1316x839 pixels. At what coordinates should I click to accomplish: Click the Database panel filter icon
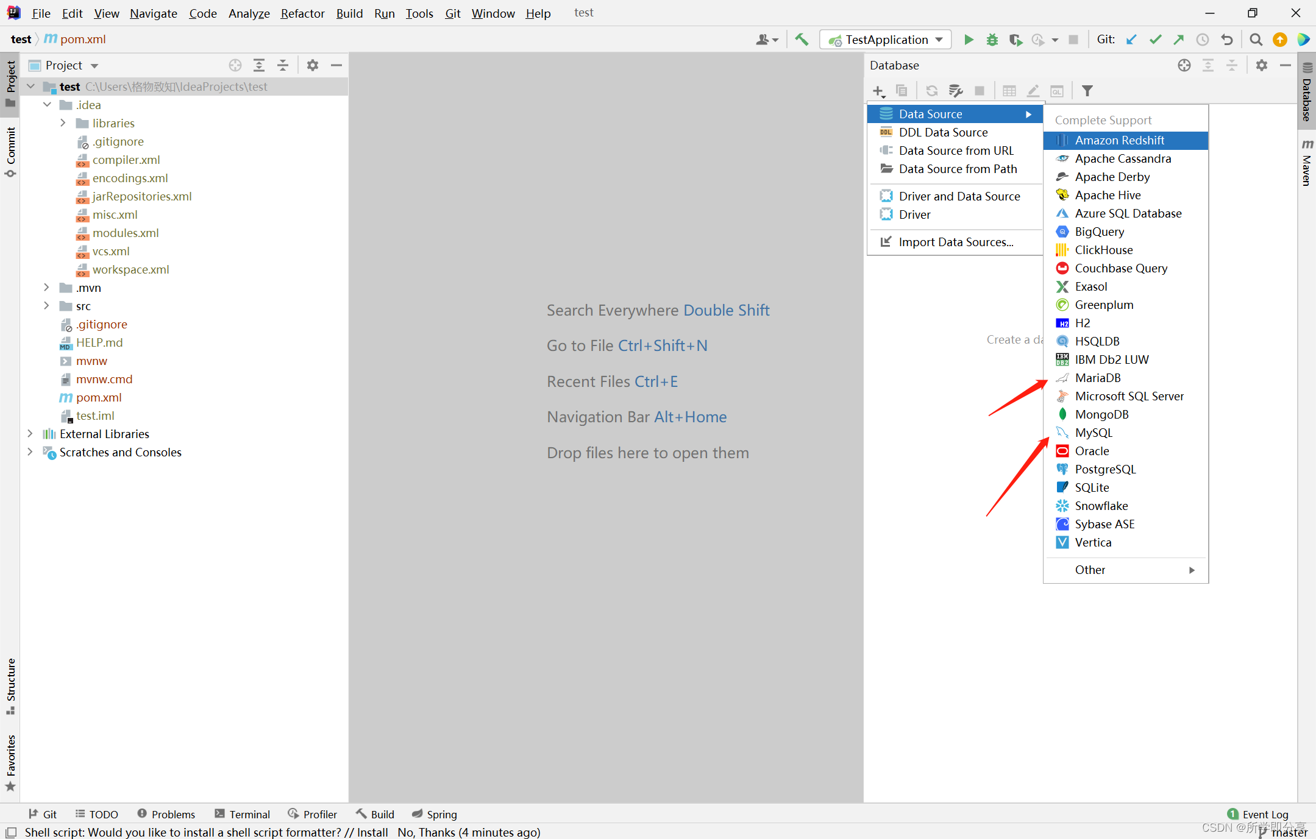click(x=1087, y=91)
